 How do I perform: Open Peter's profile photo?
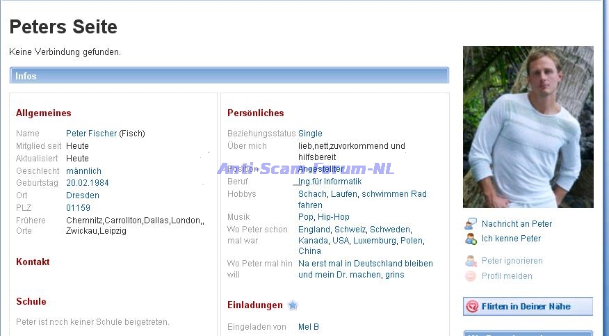(528, 127)
